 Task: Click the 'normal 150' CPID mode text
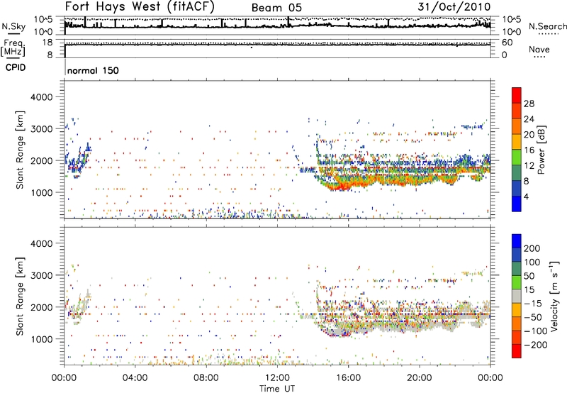pos(93,70)
